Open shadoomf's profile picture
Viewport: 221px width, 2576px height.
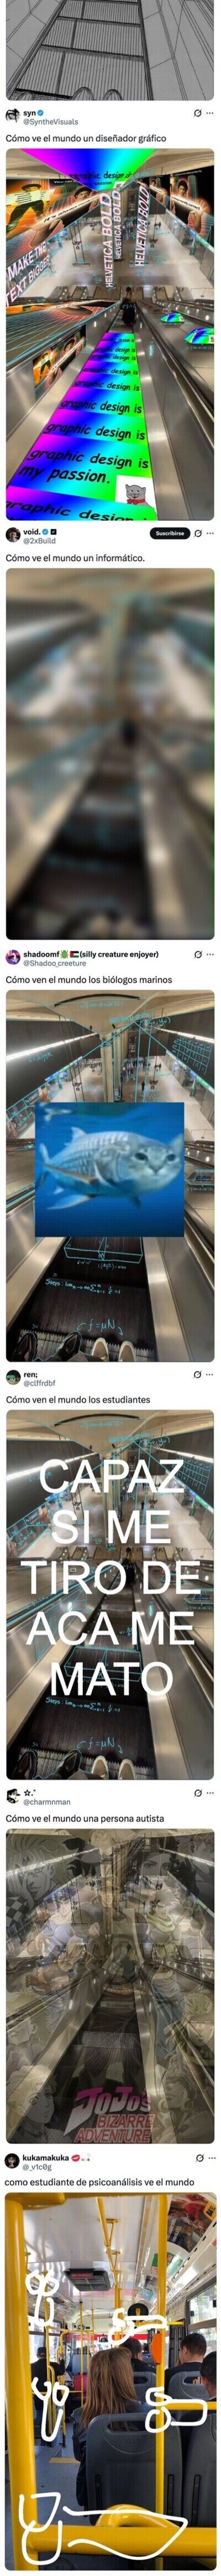13,958
